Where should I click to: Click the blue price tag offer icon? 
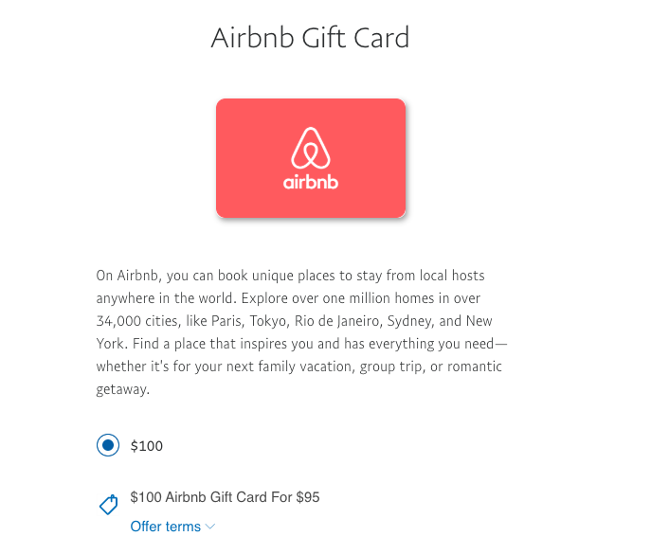click(108, 505)
